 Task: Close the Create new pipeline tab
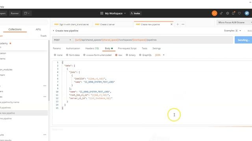point(172,24)
